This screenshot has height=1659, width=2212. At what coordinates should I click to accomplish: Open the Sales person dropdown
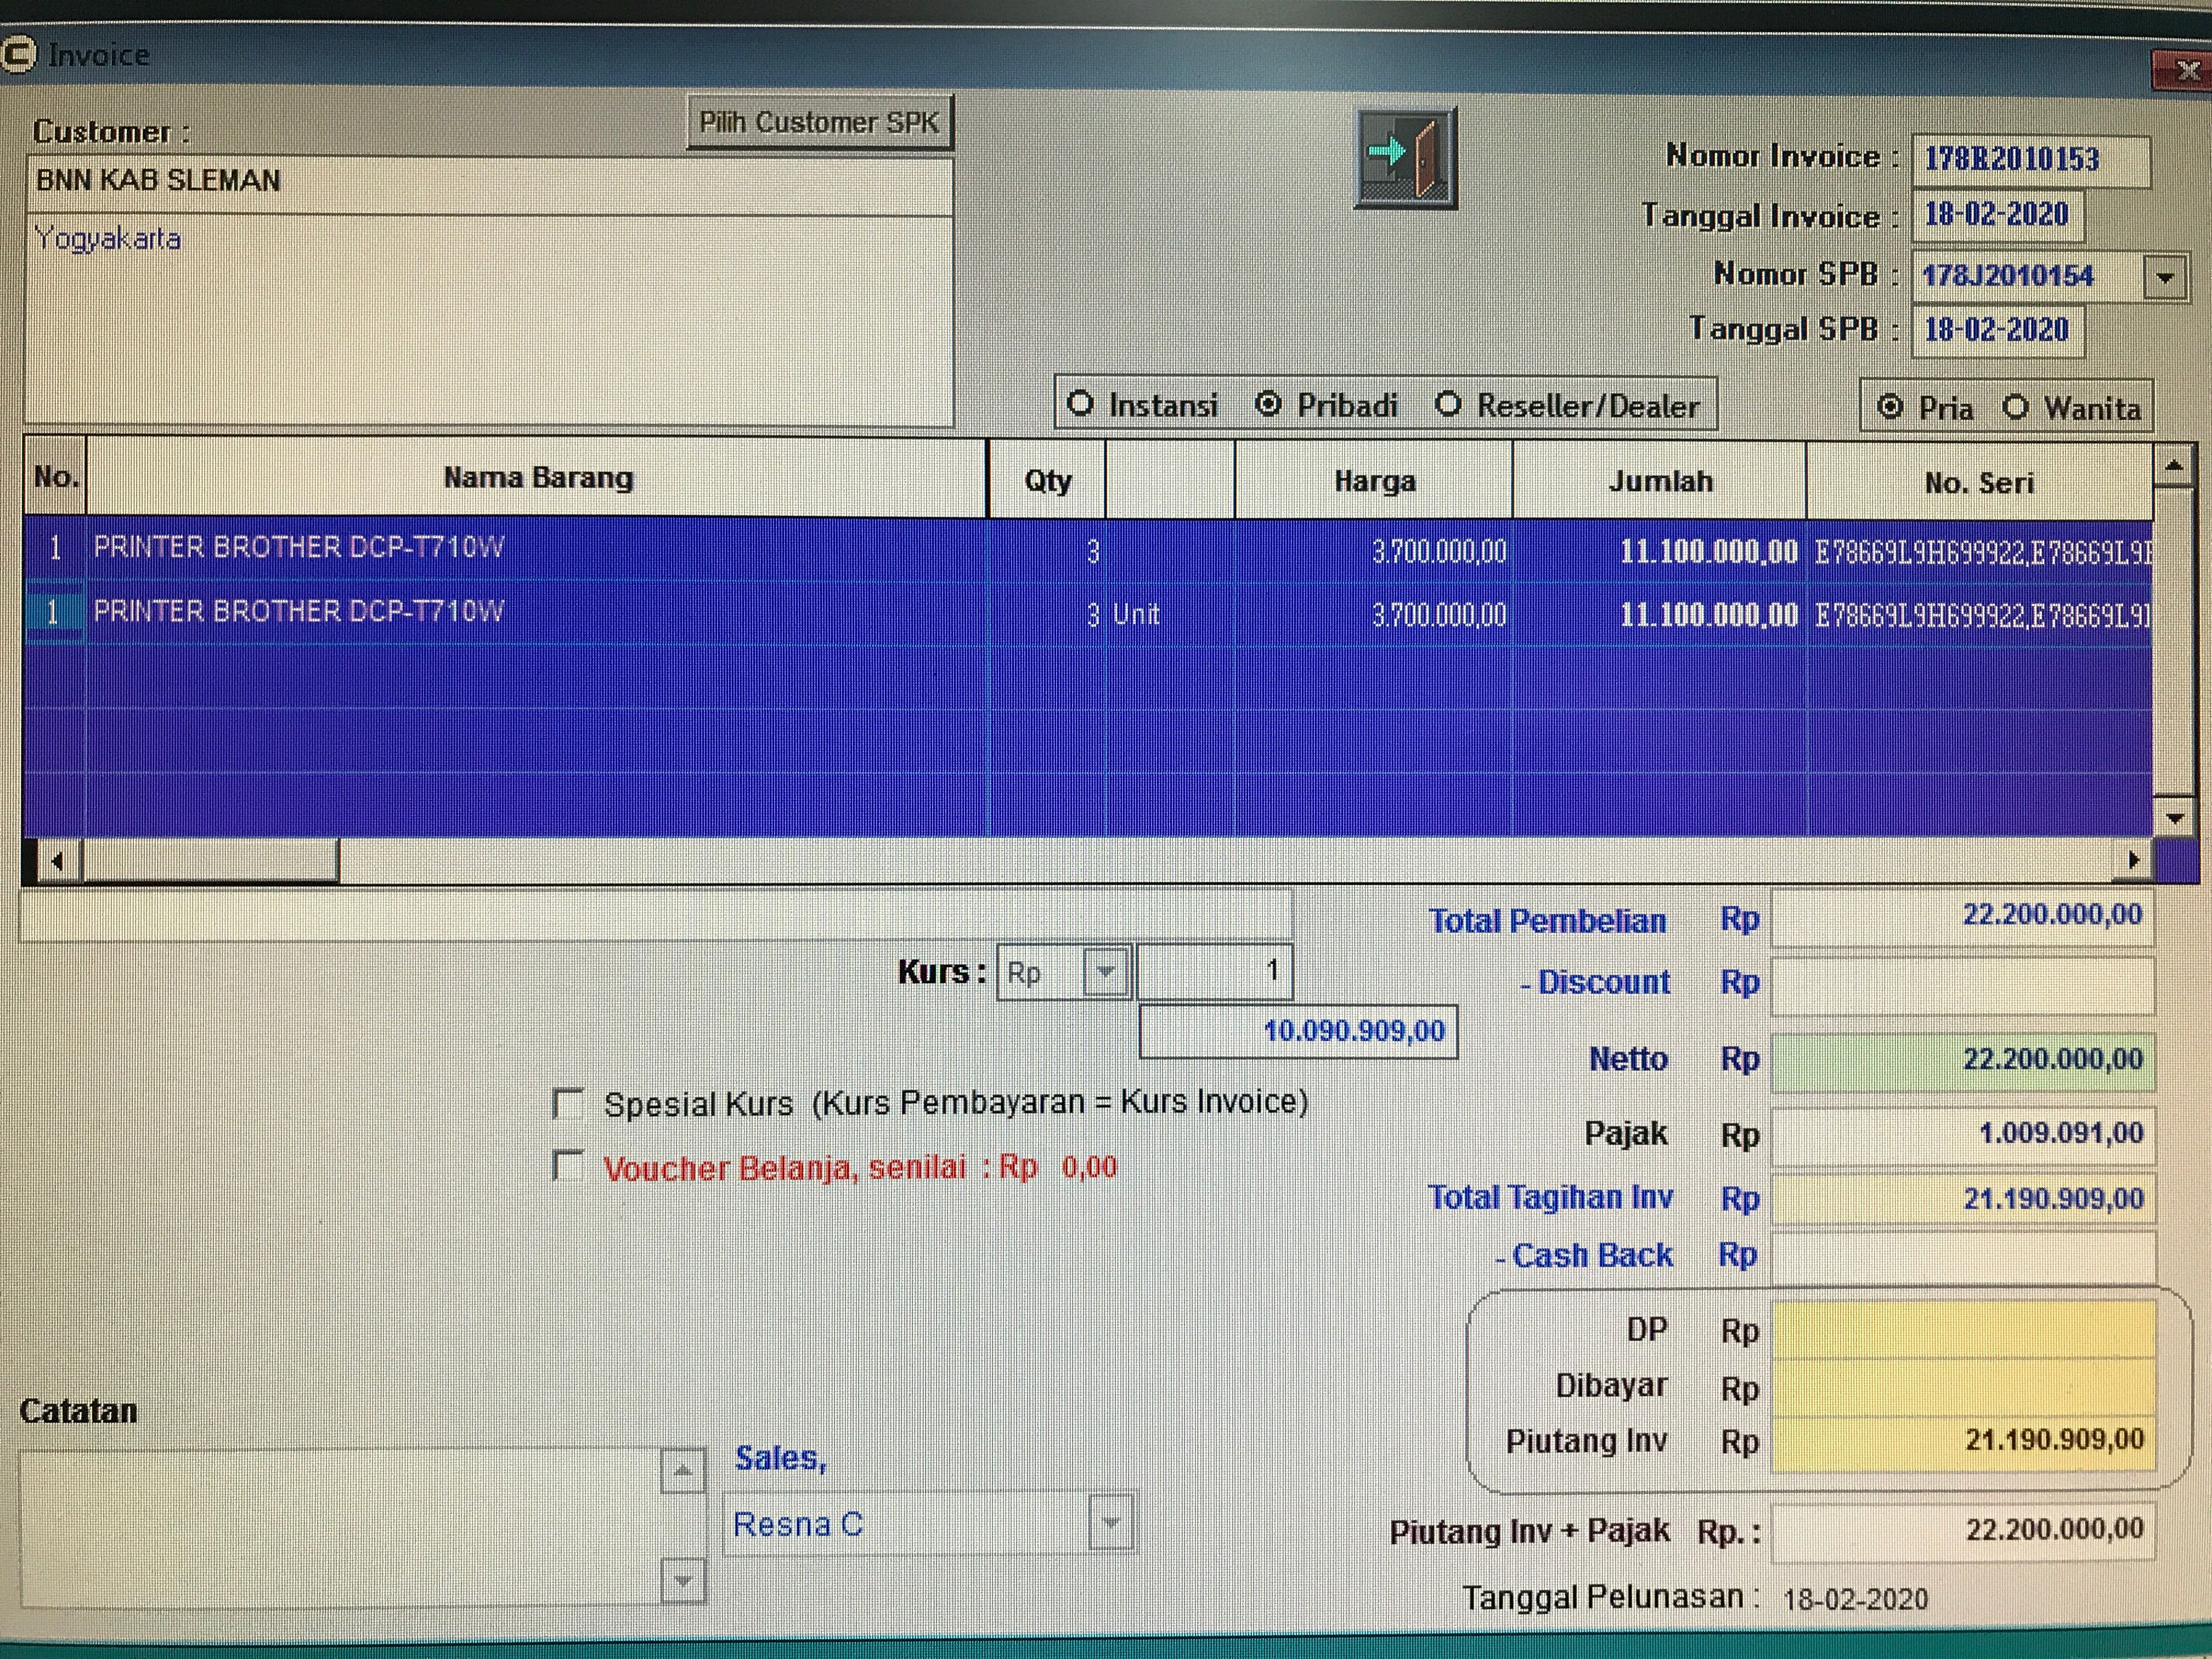(1111, 1523)
